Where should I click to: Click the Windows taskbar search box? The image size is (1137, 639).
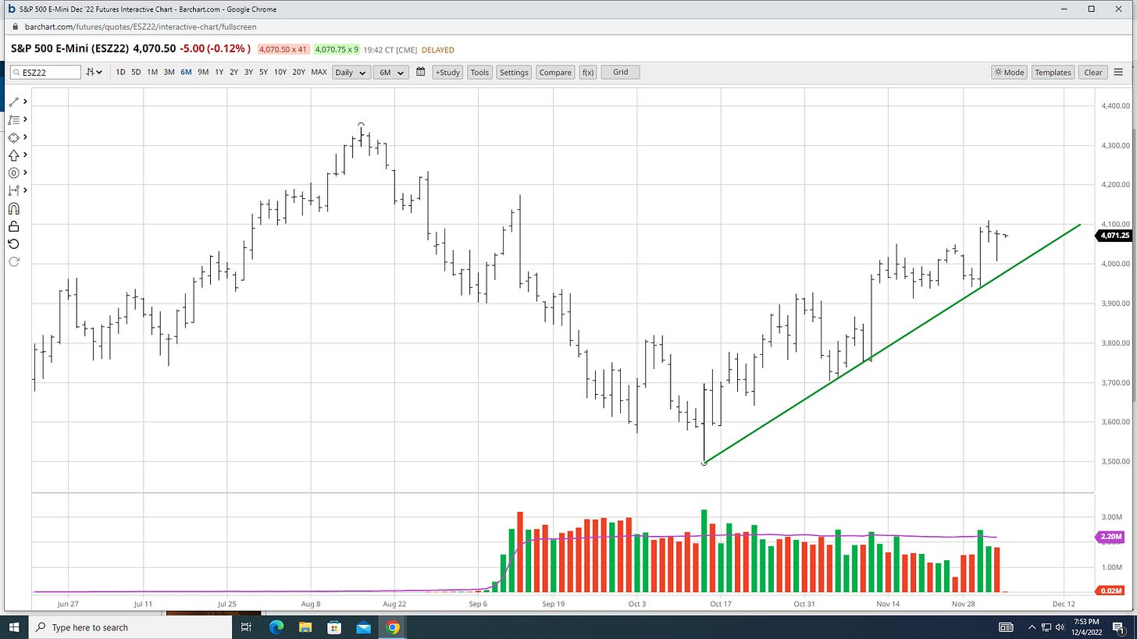pyautogui.click(x=131, y=627)
